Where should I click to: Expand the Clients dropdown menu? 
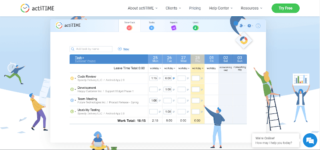pyautogui.click(x=173, y=8)
